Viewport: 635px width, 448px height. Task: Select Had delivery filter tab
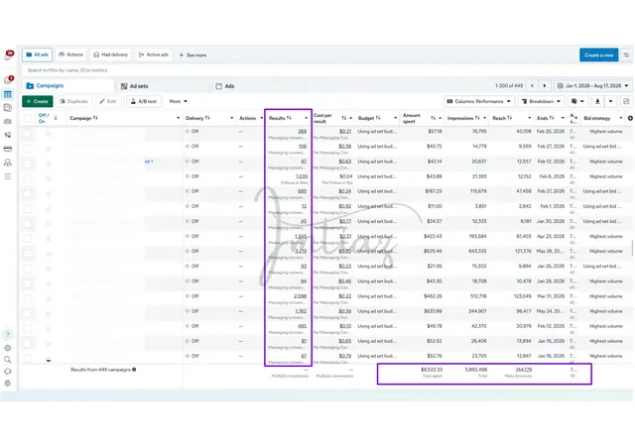pyautogui.click(x=110, y=55)
